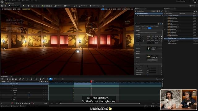Click the viewport hamburger options icon
Viewport: 198px width, 111px height.
(2, 9)
